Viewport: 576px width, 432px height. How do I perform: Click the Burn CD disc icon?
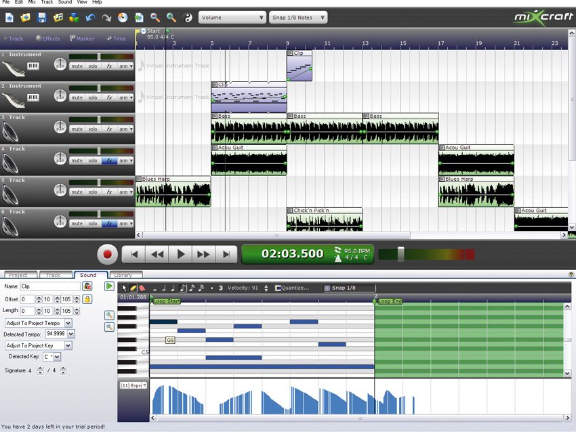(x=123, y=17)
